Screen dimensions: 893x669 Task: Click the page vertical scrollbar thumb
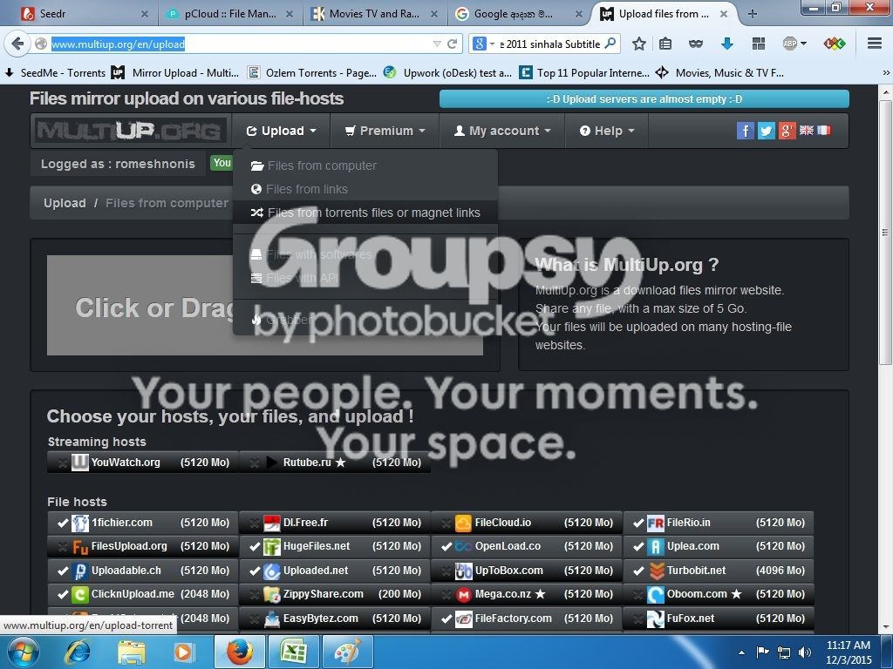click(x=885, y=233)
